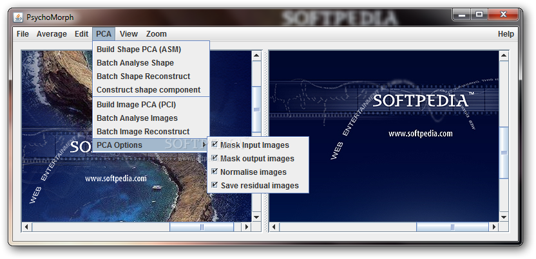Close the PsychoMorph window
The height and width of the screenshot is (259, 536).
[503, 14]
